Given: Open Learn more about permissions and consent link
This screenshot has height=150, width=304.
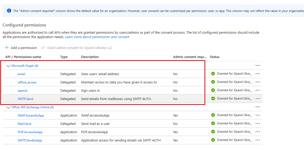Looking at the screenshot, I should click(x=97, y=37).
